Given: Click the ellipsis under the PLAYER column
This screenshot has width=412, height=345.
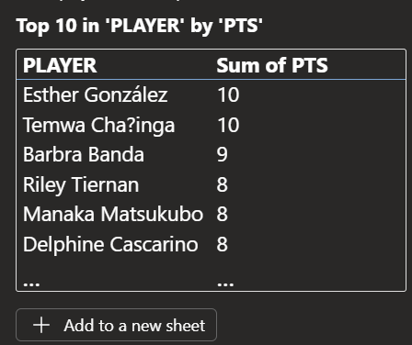Looking at the screenshot, I should (31, 284).
